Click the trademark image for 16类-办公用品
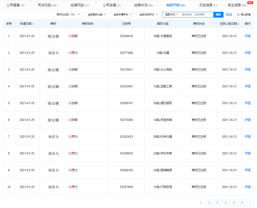The image size is (257, 208). 53,70
